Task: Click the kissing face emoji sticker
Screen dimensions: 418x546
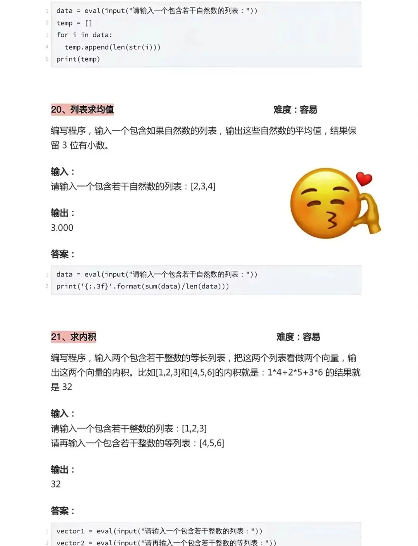Action: point(335,203)
